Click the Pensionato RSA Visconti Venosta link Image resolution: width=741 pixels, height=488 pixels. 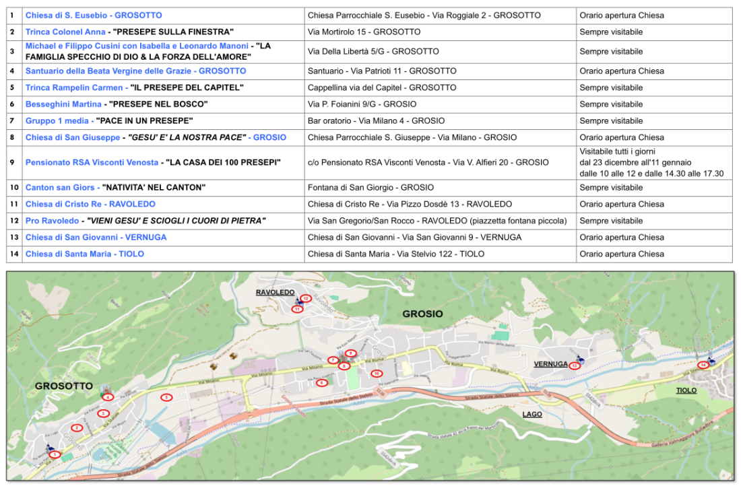(92, 162)
